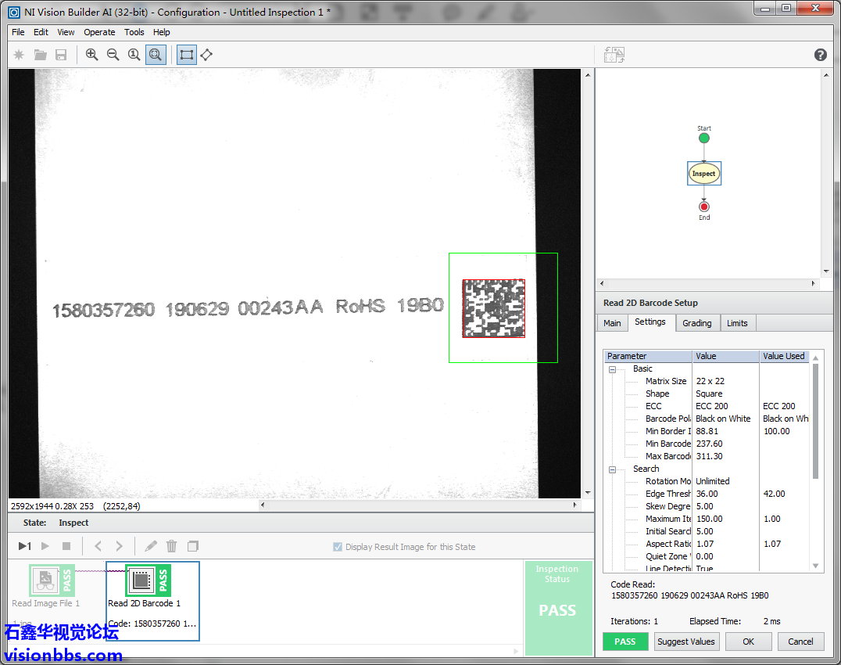Click the NI Vision Builder title bar icon

[14, 12]
